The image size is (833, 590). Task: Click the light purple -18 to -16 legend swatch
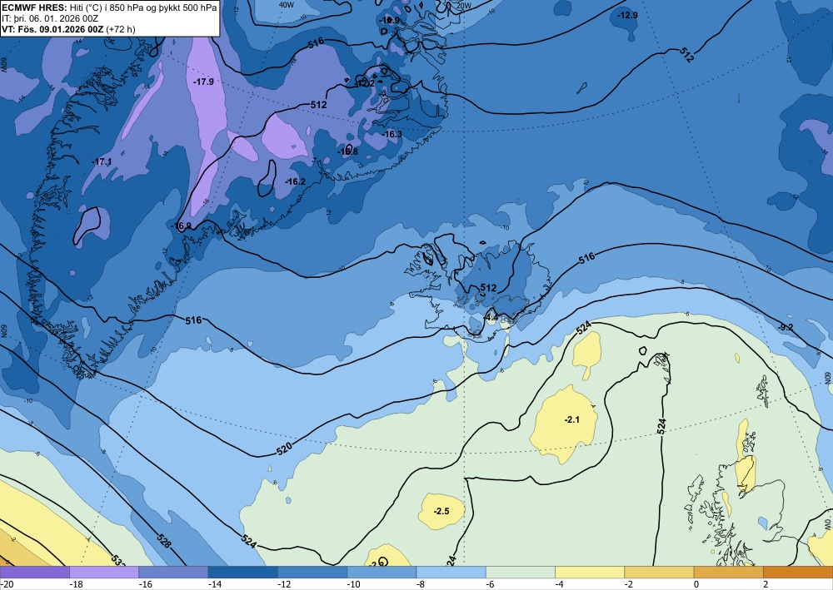click(104, 572)
